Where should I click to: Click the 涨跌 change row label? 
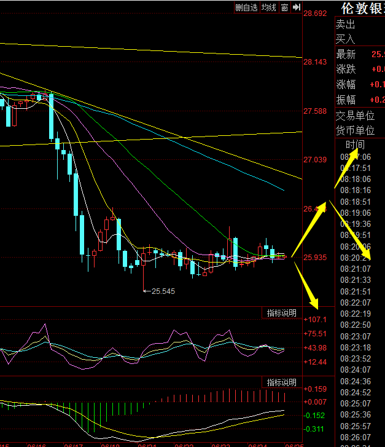pyautogui.click(x=346, y=69)
